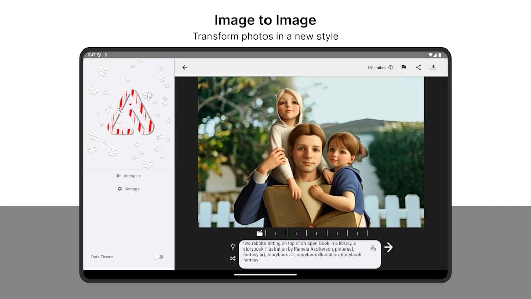Tap the Wi-Fi icon in status bar
The width and height of the screenshot is (531, 299).
430,55
